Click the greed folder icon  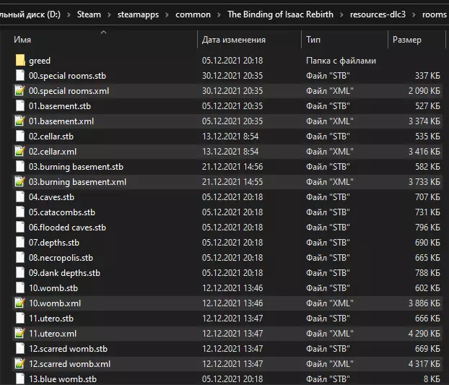[x=19, y=61]
